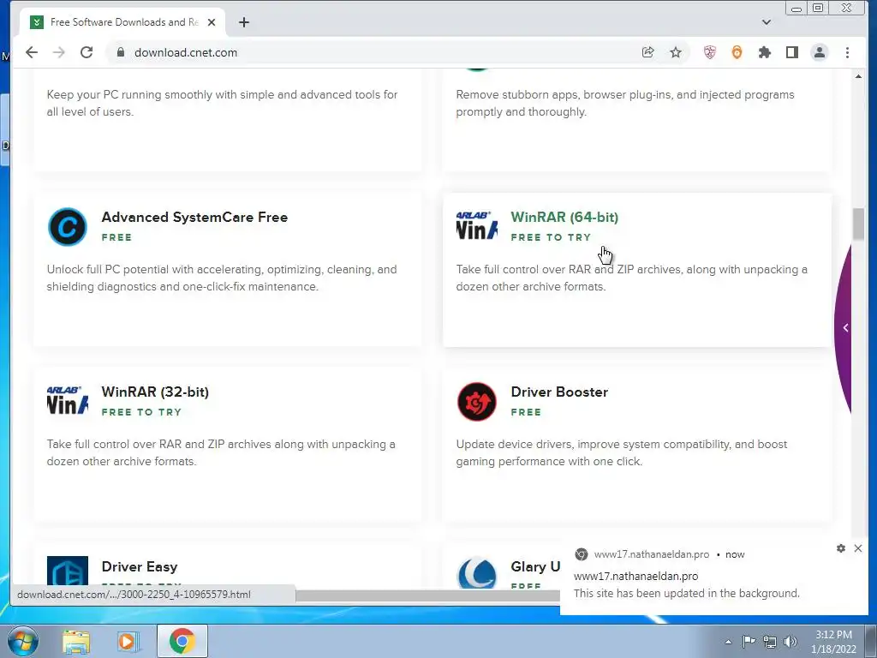The image size is (877, 658).
Task: Open Chrome's three-dot menu
Action: (x=847, y=52)
